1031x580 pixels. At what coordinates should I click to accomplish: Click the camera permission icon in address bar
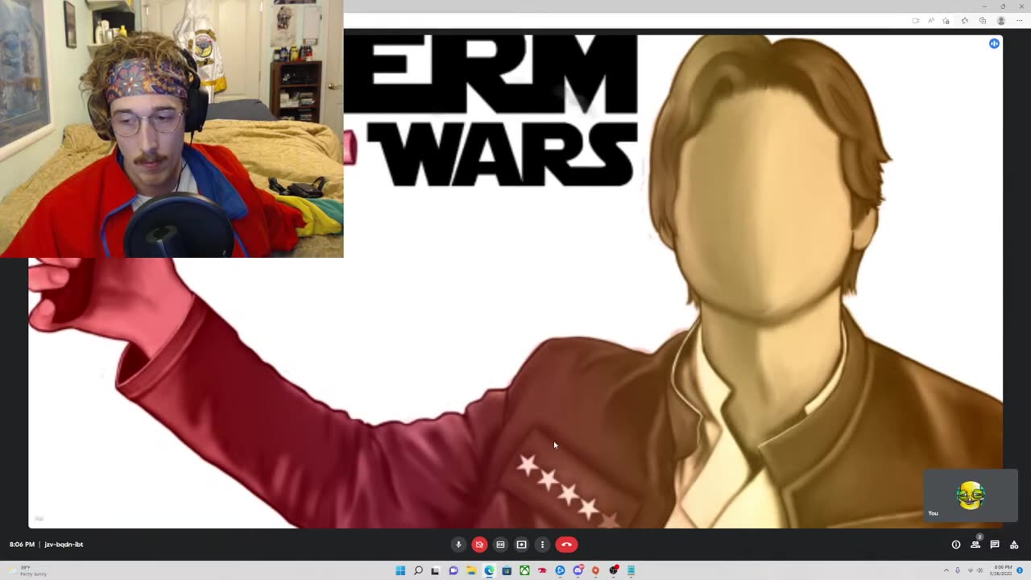point(916,21)
